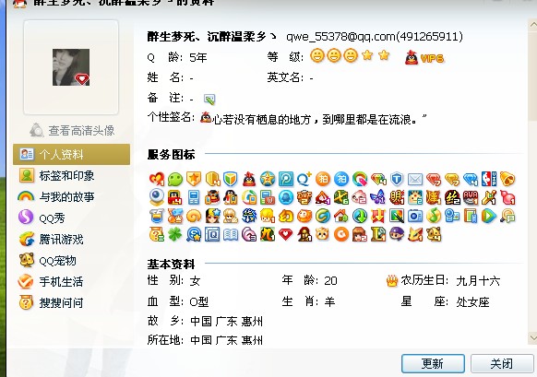The height and width of the screenshot is (377, 537).
Task: Click the orange 拍 Paipai icon
Action: tap(323, 179)
